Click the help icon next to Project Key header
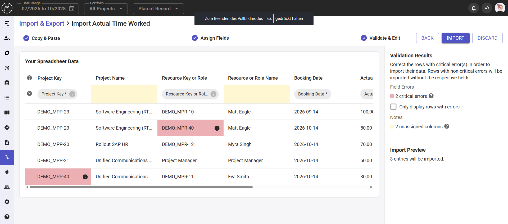The height and width of the screenshot is (224, 508). click(x=29, y=78)
